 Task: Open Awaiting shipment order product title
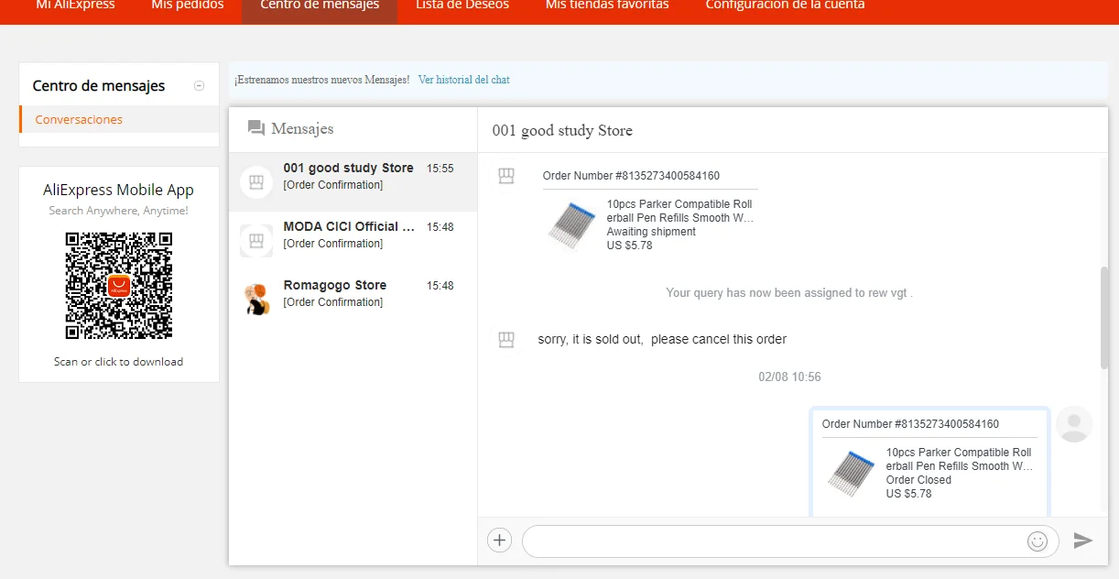point(679,211)
